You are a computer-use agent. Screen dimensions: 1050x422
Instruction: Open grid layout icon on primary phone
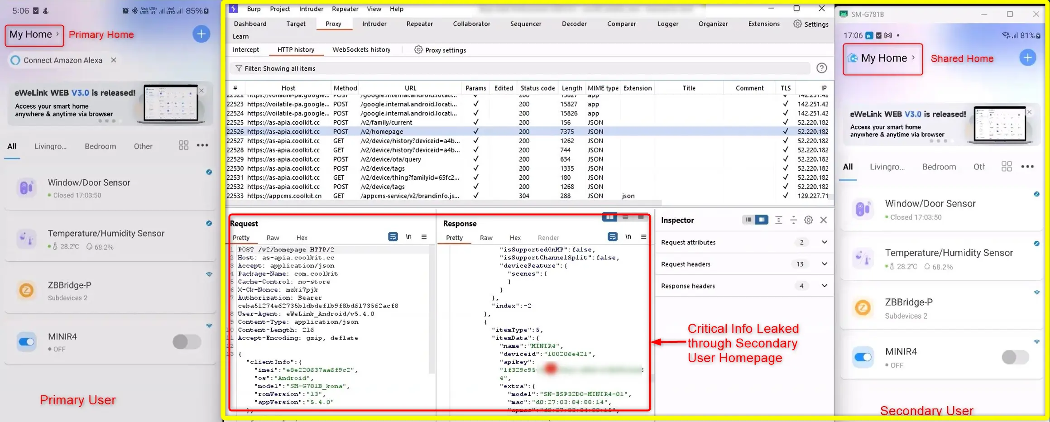pos(183,145)
